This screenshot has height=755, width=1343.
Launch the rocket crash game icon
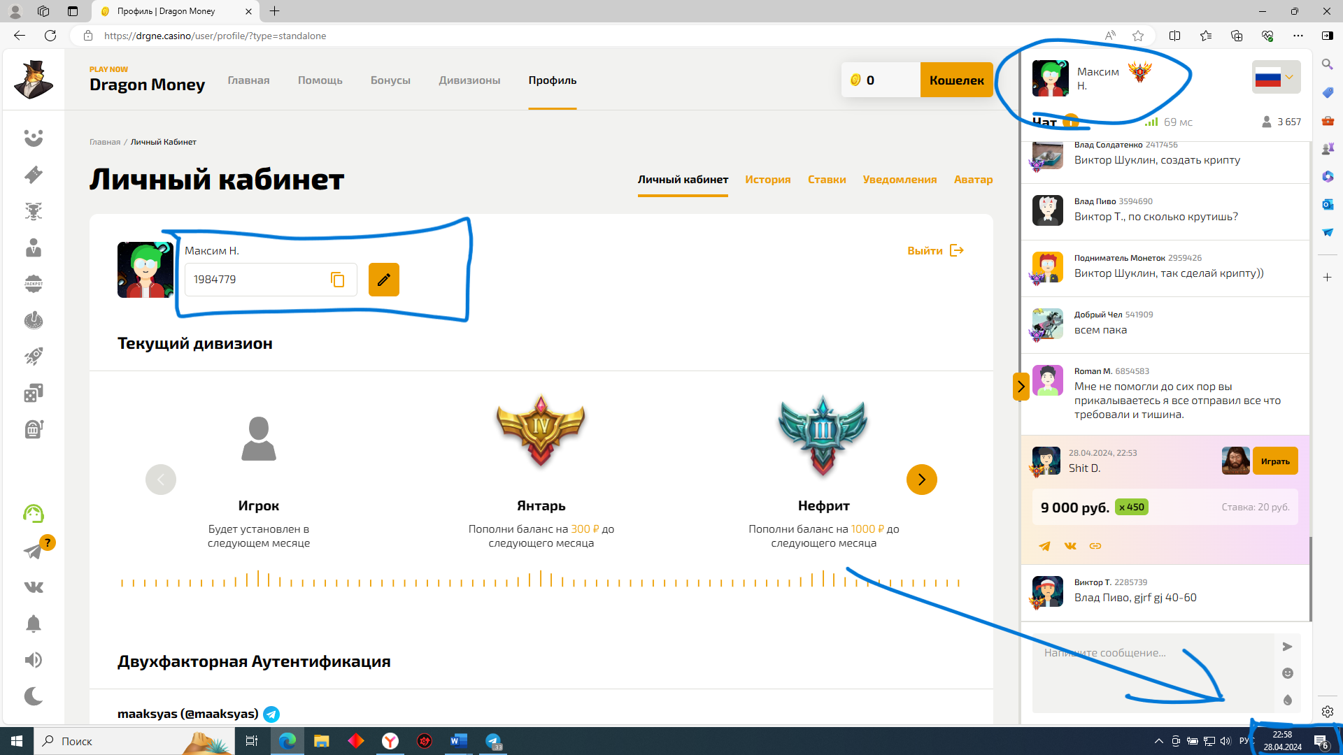pyautogui.click(x=34, y=357)
